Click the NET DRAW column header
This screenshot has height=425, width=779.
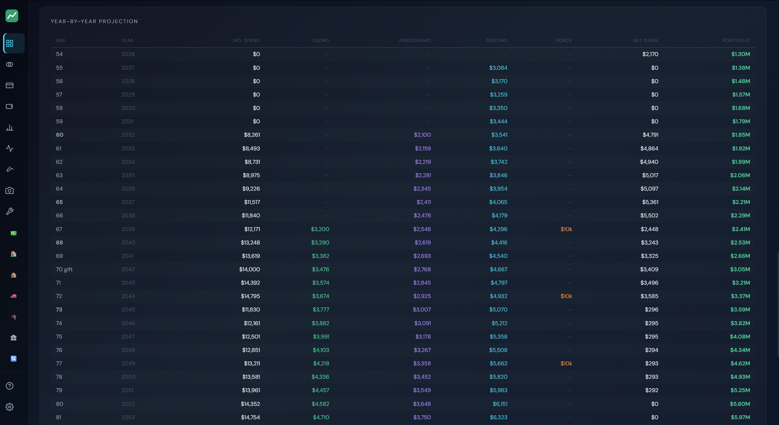[646, 40]
